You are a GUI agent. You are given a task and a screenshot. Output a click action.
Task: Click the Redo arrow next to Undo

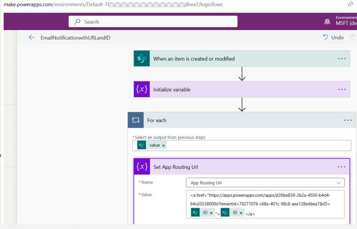pyautogui.click(x=352, y=37)
